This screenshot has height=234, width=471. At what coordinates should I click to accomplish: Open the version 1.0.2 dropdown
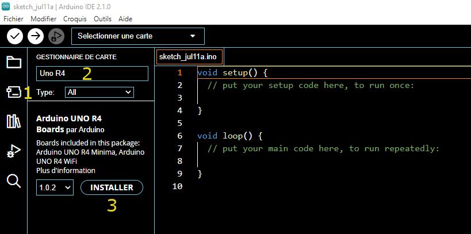click(x=55, y=187)
